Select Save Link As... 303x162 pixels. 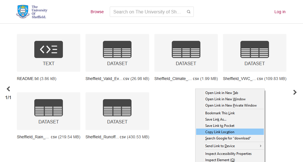[x=230, y=119]
